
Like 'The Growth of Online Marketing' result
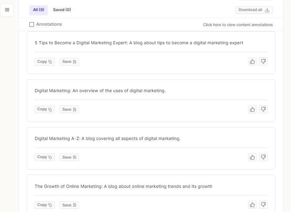coord(252,205)
